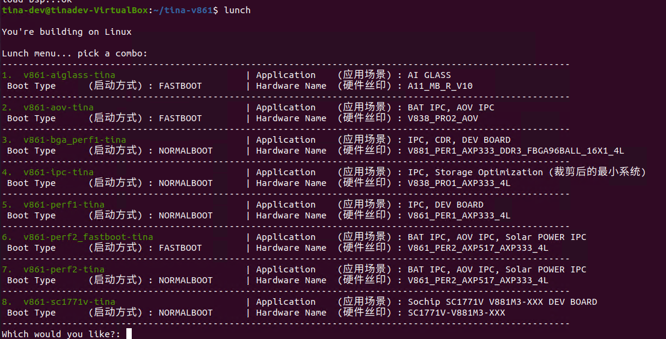Click the V881_PER1_AXP333_DDR3_FBGA96BALL_16X1_4L hardware name
Screen dimensions: 666x339
[x=516, y=151]
